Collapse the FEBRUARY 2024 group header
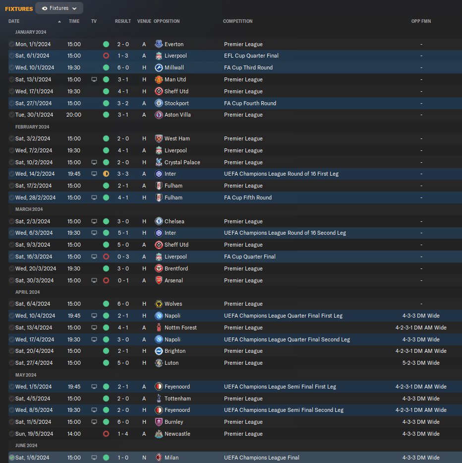Image resolution: width=462 pixels, height=463 pixels. [x=32, y=127]
